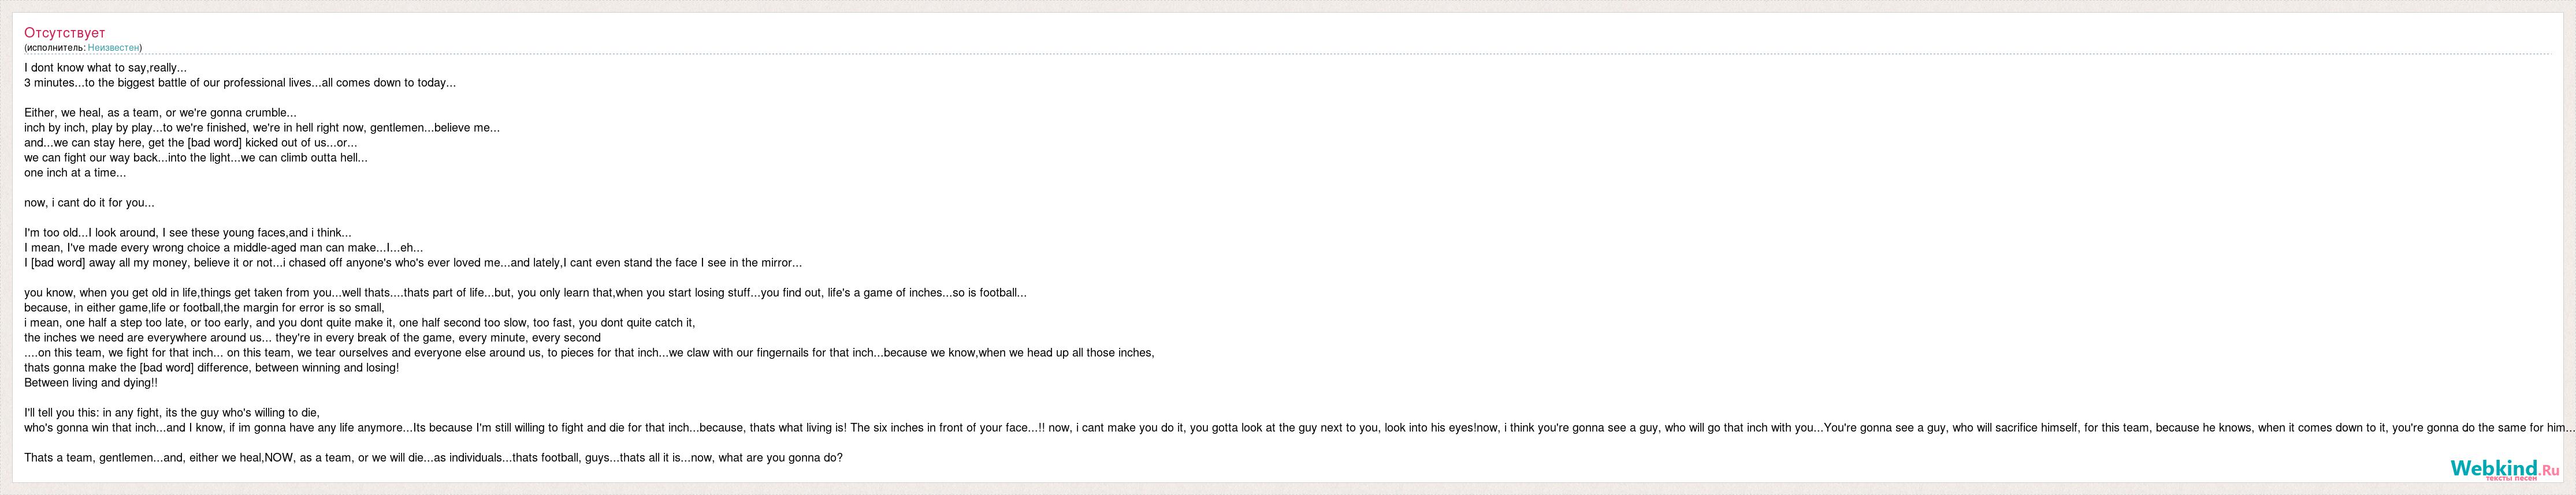
Task: Click the line 'thats gonna make the [bad word] difference'
Action: click(x=211, y=367)
